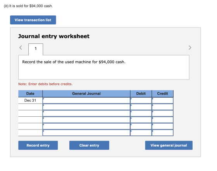The height and width of the screenshot is (171, 217).
Task: Click the Debit column header
Action: point(141,93)
